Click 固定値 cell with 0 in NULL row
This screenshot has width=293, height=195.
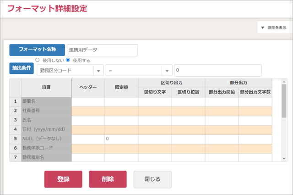(x=121, y=139)
